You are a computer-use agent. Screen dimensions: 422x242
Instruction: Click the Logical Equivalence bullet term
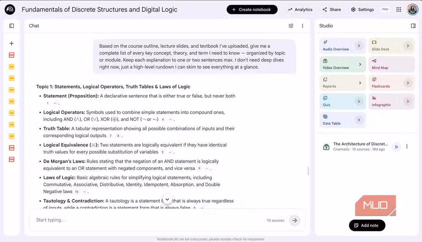(x=71, y=145)
